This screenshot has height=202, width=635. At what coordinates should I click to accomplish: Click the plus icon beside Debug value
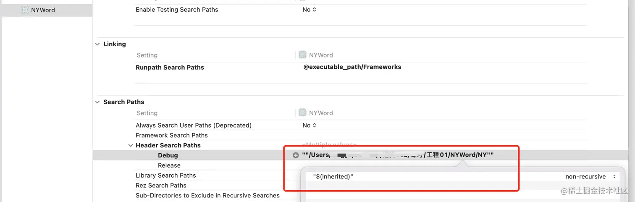click(296, 155)
